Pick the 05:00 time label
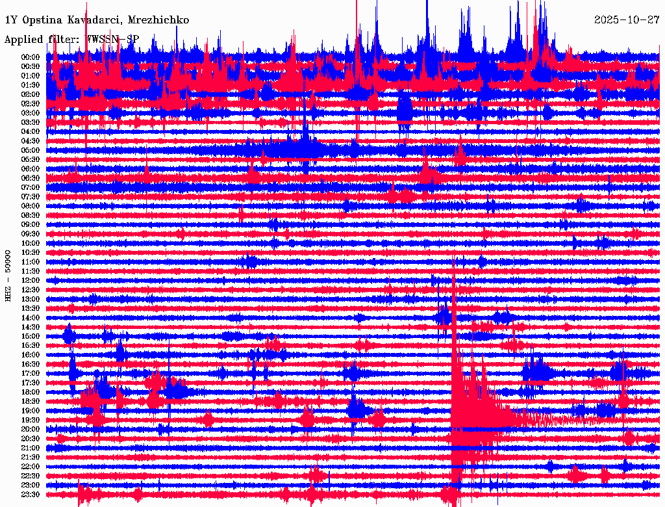The height and width of the screenshot is (507, 665). click(x=31, y=150)
